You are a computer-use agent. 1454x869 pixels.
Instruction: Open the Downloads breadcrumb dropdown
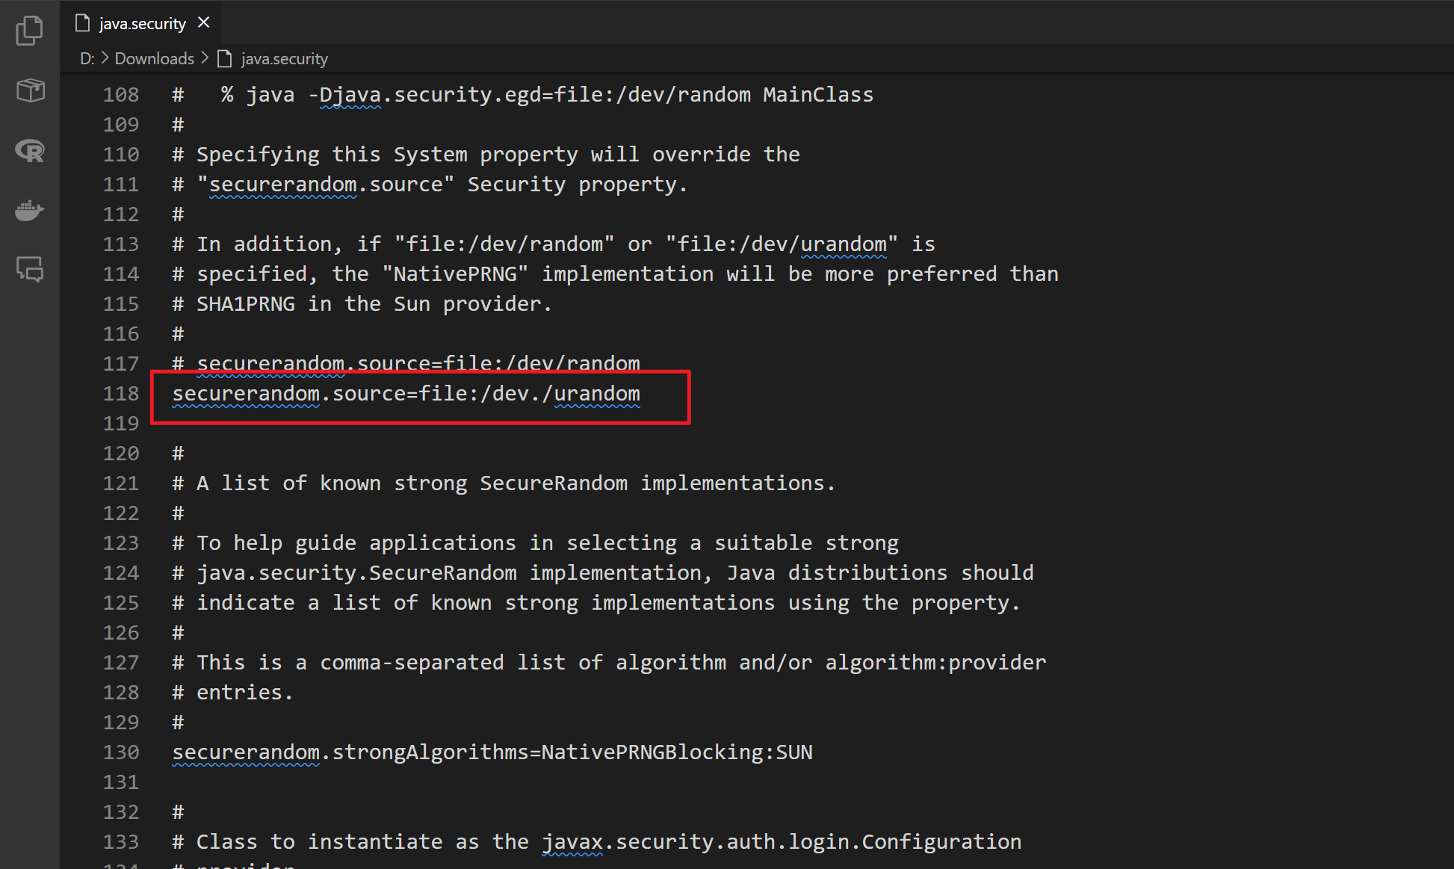[154, 58]
